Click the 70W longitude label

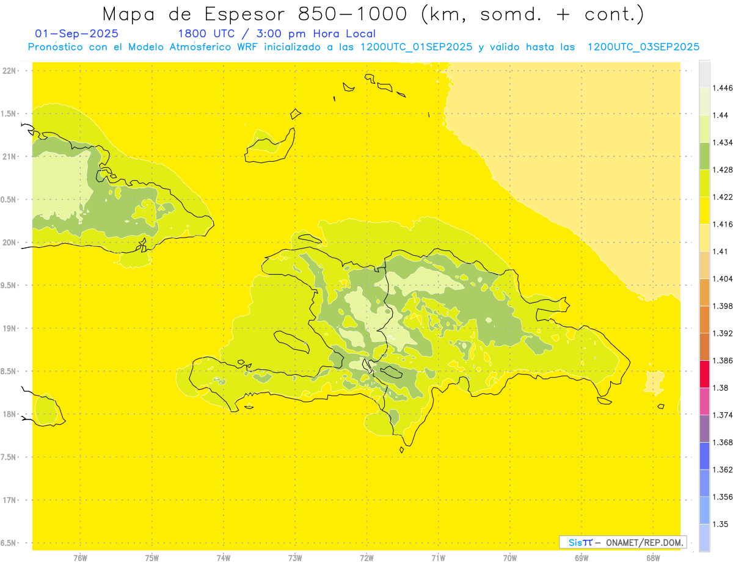coord(510,557)
